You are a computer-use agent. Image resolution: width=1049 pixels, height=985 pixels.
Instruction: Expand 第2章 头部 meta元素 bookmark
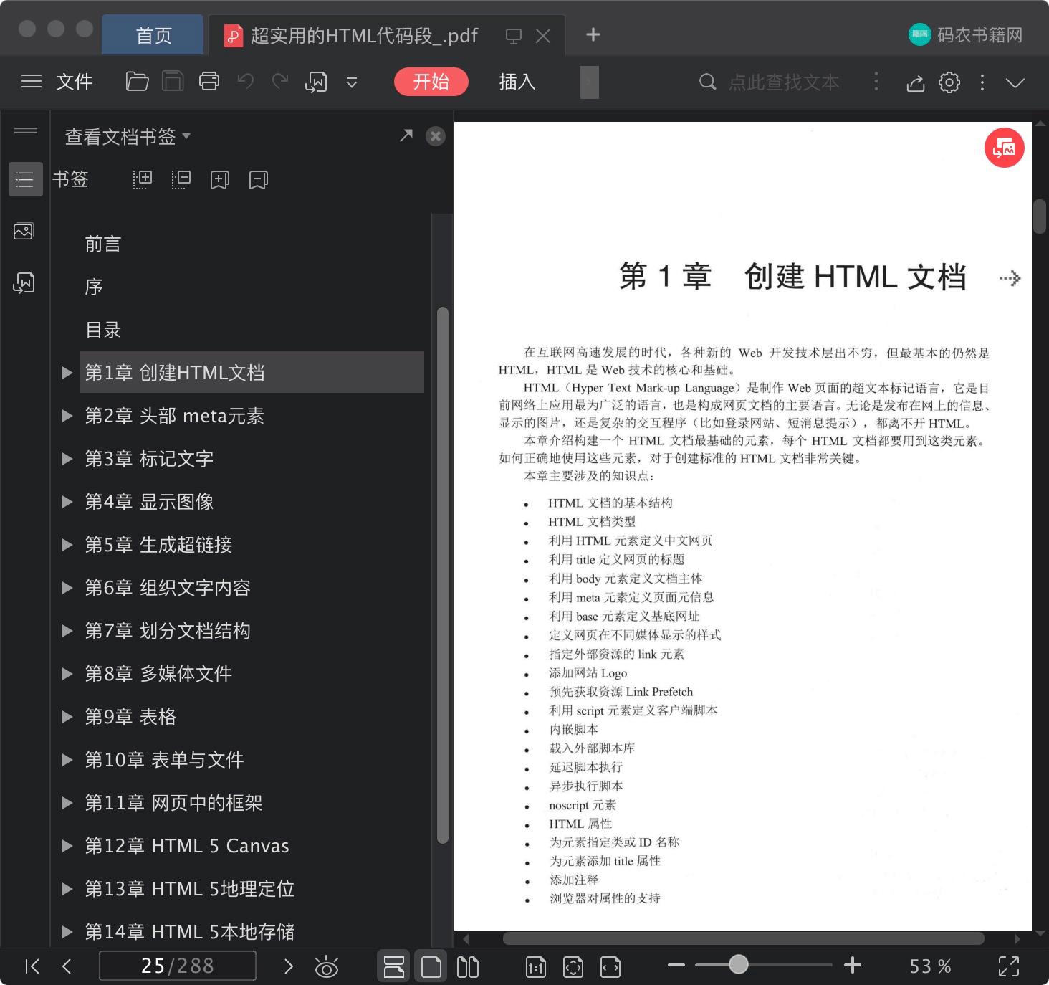point(67,416)
